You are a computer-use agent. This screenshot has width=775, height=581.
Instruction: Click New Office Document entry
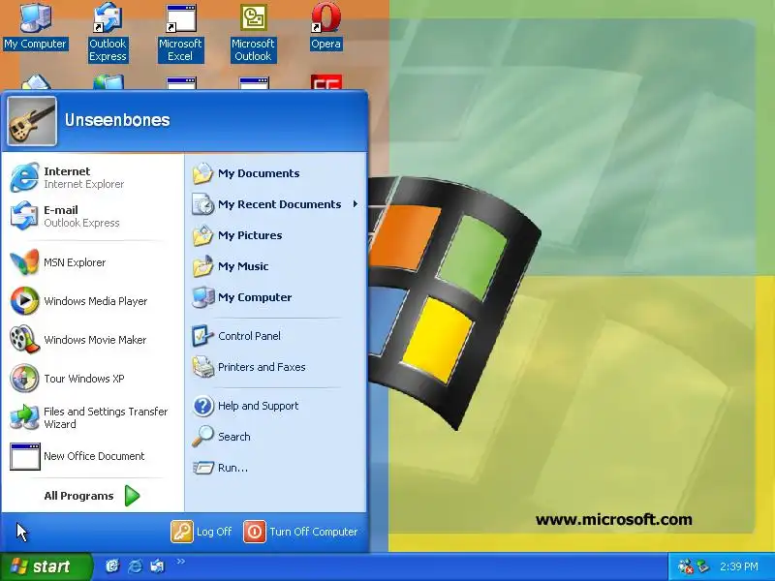[92, 456]
